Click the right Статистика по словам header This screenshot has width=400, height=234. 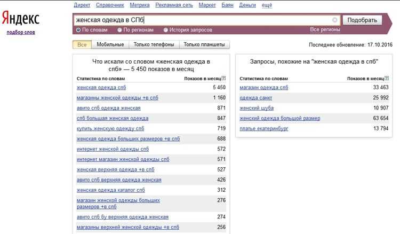tap(264, 79)
